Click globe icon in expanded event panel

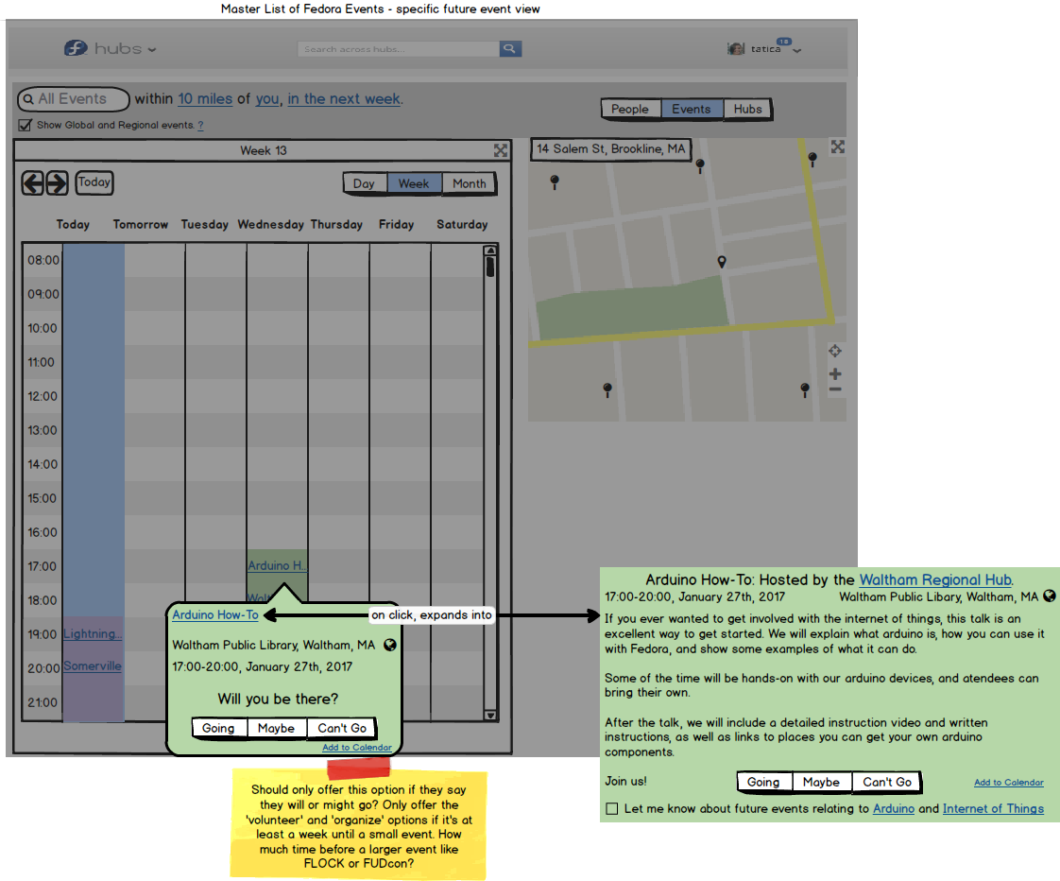pyautogui.click(x=1050, y=596)
